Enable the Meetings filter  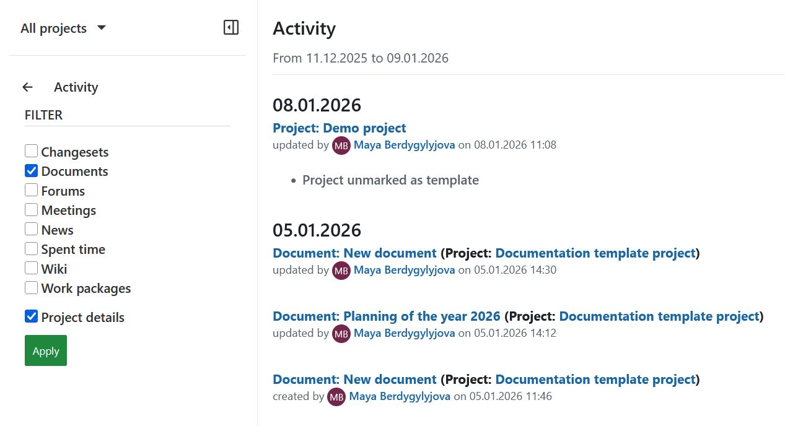[x=31, y=209]
